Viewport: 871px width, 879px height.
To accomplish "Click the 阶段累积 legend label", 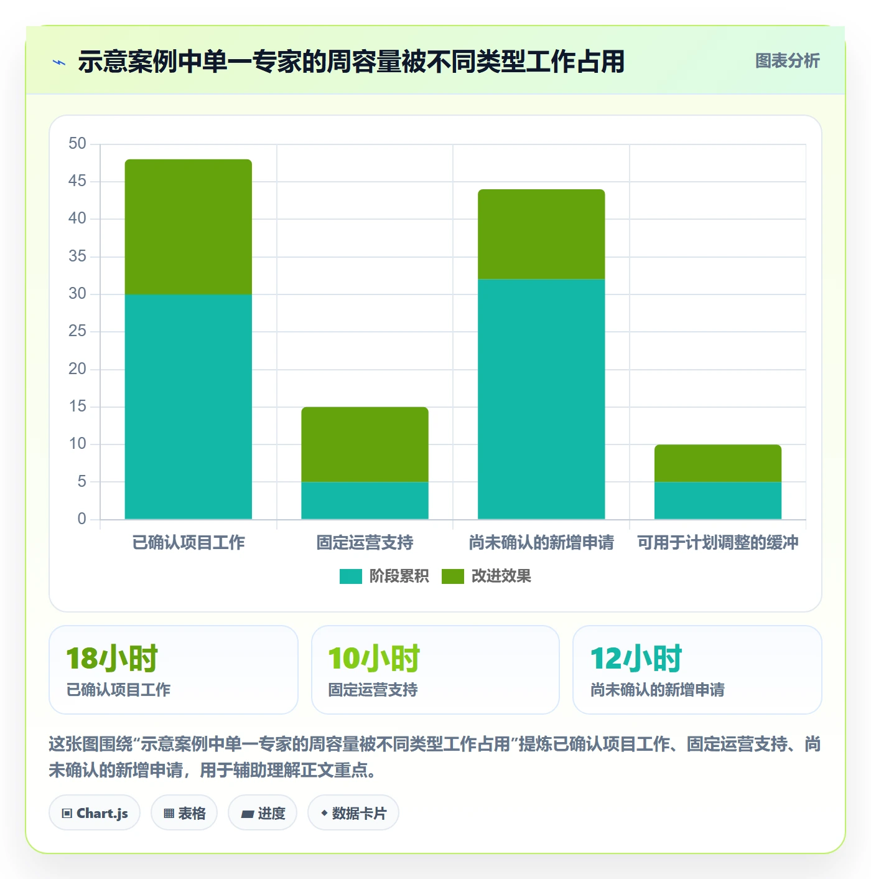I will tap(399, 576).
